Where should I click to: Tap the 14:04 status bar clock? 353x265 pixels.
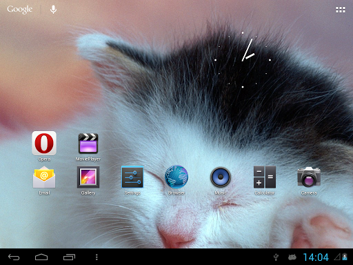click(316, 257)
